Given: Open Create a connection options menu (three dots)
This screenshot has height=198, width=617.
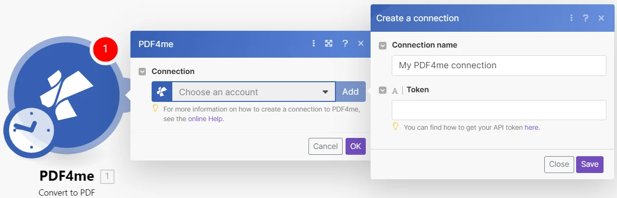Looking at the screenshot, I should [x=571, y=18].
